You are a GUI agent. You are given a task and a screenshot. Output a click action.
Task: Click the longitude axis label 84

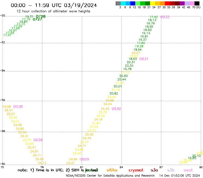click(121, 167)
